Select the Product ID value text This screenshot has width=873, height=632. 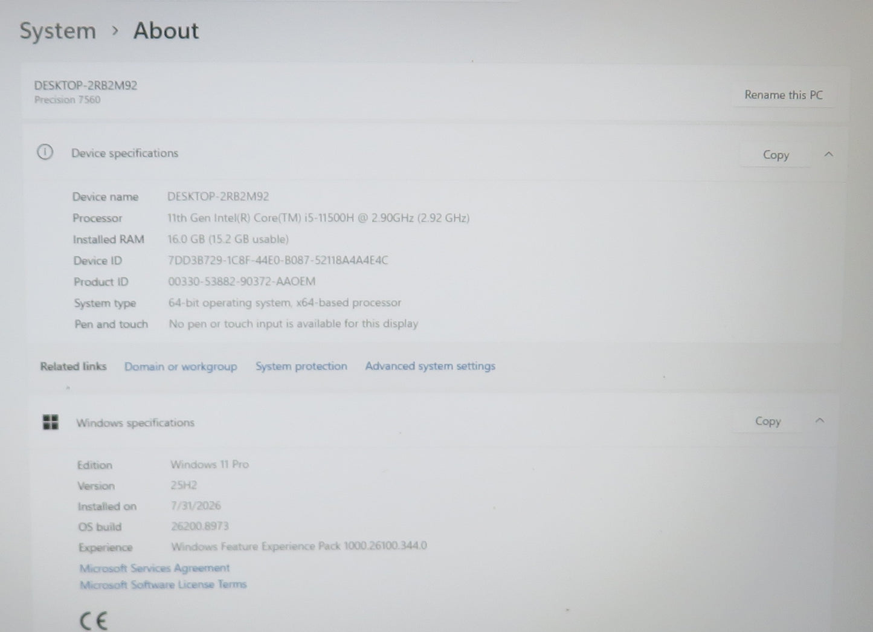[x=242, y=282]
